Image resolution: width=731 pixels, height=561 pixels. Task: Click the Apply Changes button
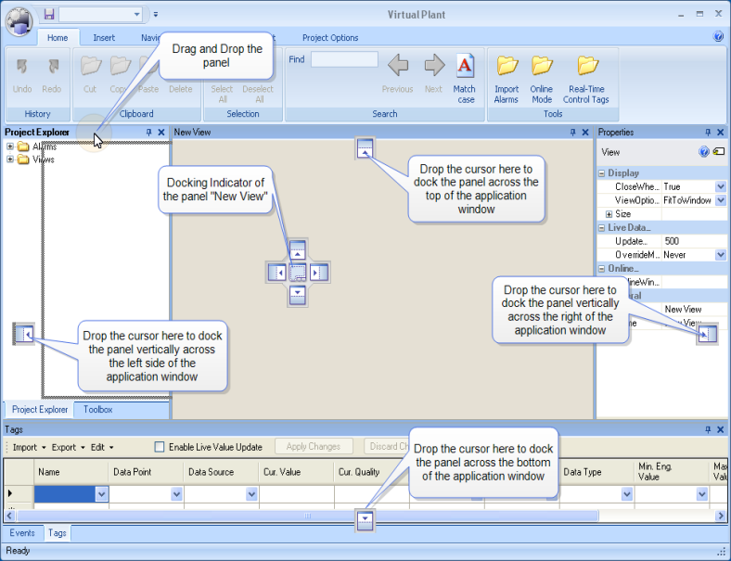314,446
